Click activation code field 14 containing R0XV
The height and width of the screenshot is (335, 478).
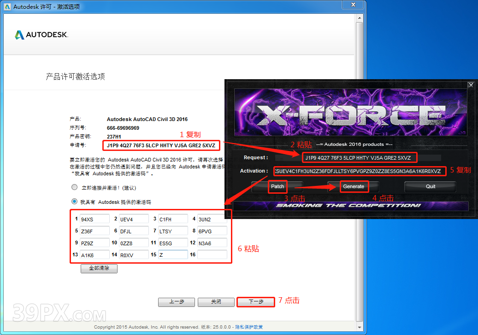pyautogui.click(x=134, y=254)
